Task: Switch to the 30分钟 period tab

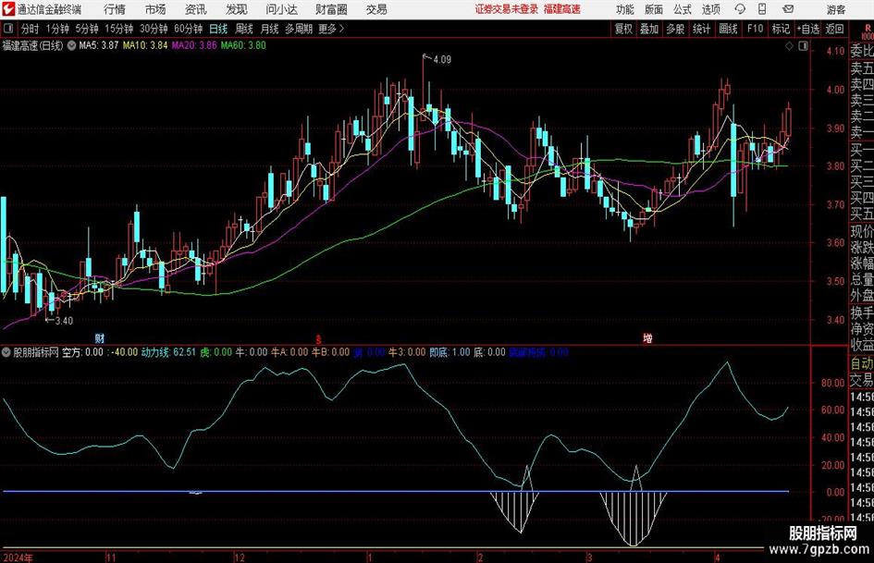Action: (154, 29)
